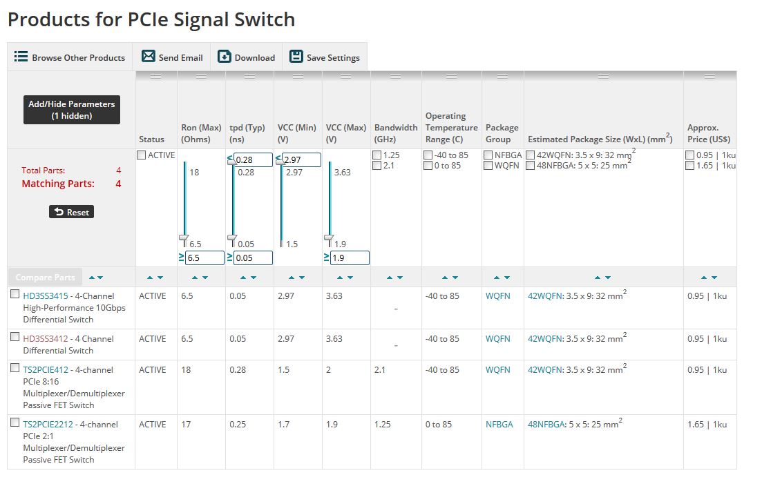The height and width of the screenshot is (484, 762).
Task: Click the Send Email envelope icon
Action: (149, 57)
